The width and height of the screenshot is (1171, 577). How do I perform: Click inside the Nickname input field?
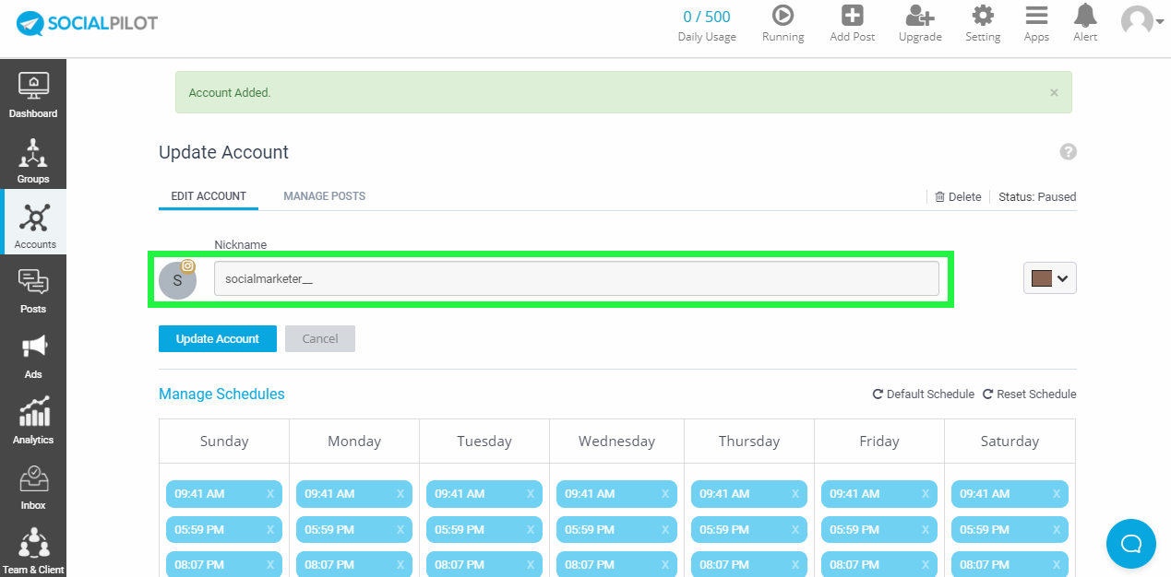pos(579,277)
